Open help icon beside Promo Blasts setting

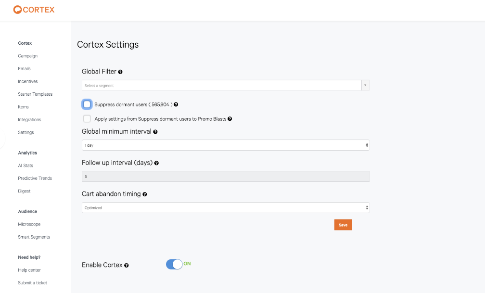click(230, 119)
